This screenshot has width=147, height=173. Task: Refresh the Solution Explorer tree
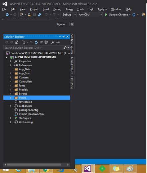click(x=36, y=42)
